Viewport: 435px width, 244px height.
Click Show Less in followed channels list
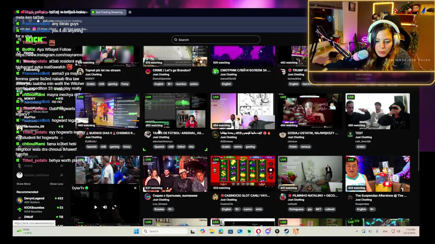pos(56,184)
